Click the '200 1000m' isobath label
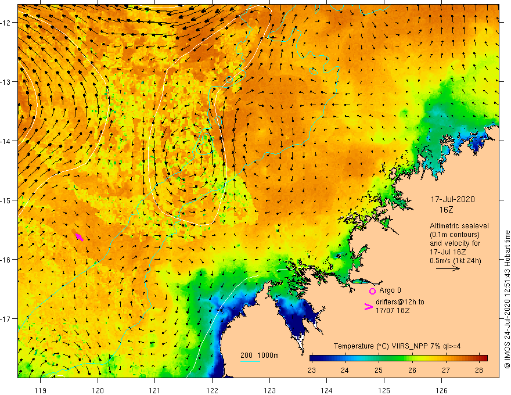511x395 pixels. coord(260,355)
